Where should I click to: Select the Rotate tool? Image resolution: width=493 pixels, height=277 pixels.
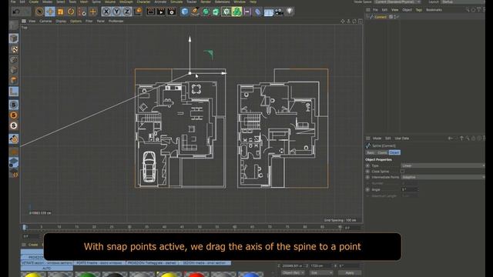tap(71, 12)
